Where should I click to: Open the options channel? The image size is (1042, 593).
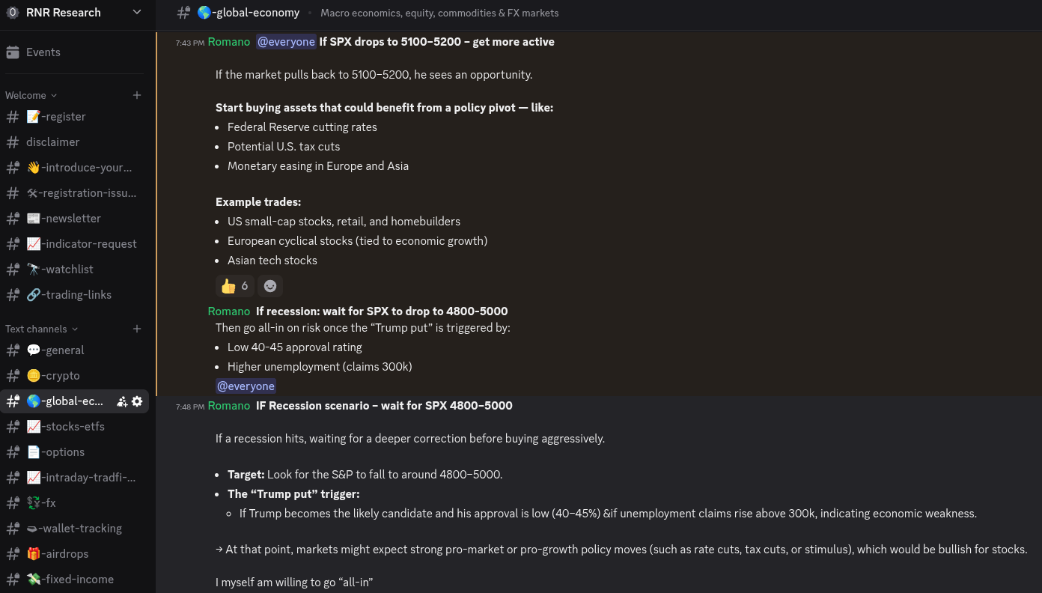[x=75, y=452]
